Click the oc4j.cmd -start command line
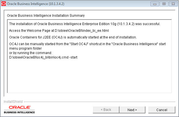179x117 pixels. coord(43,57)
